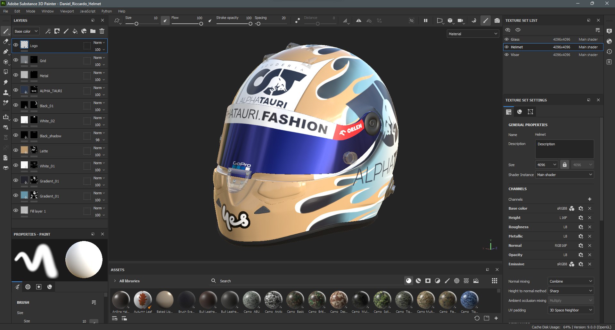Filter assets by brushes icon
The height and width of the screenshot is (330, 615).
[x=447, y=281]
